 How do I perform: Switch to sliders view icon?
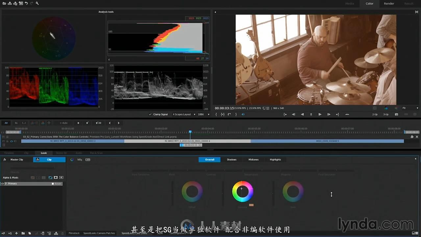coord(80,159)
